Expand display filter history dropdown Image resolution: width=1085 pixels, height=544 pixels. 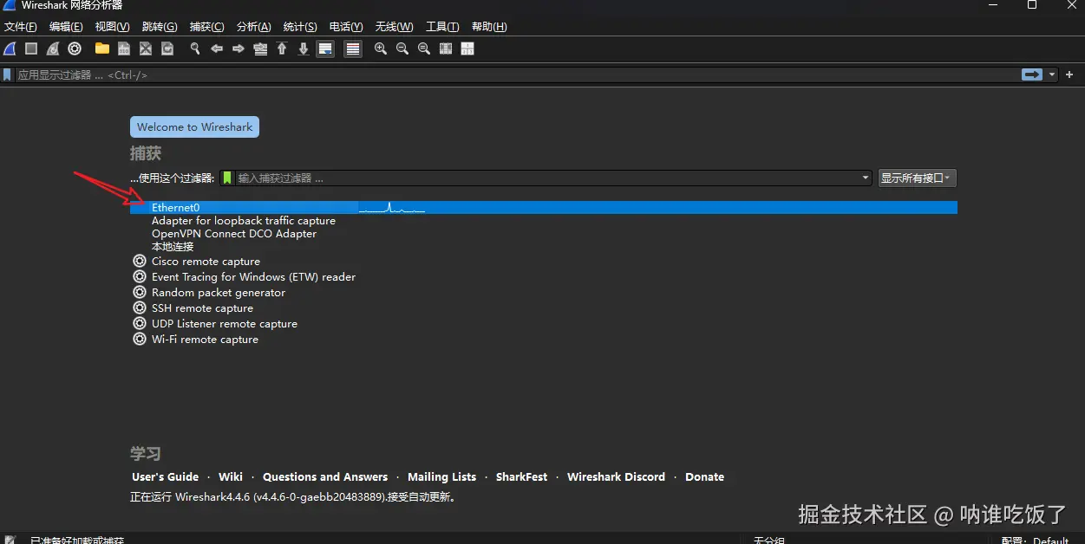click(x=1052, y=74)
